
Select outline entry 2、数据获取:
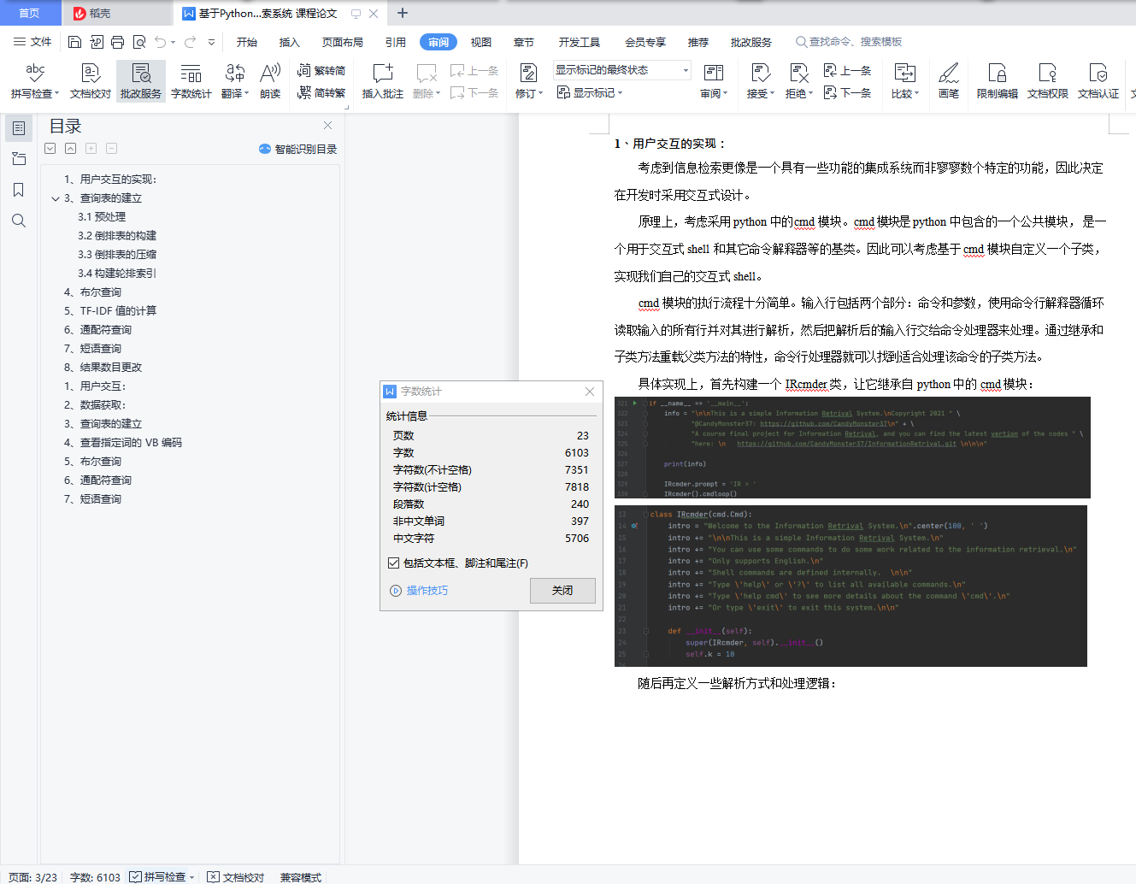tap(95, 405)
